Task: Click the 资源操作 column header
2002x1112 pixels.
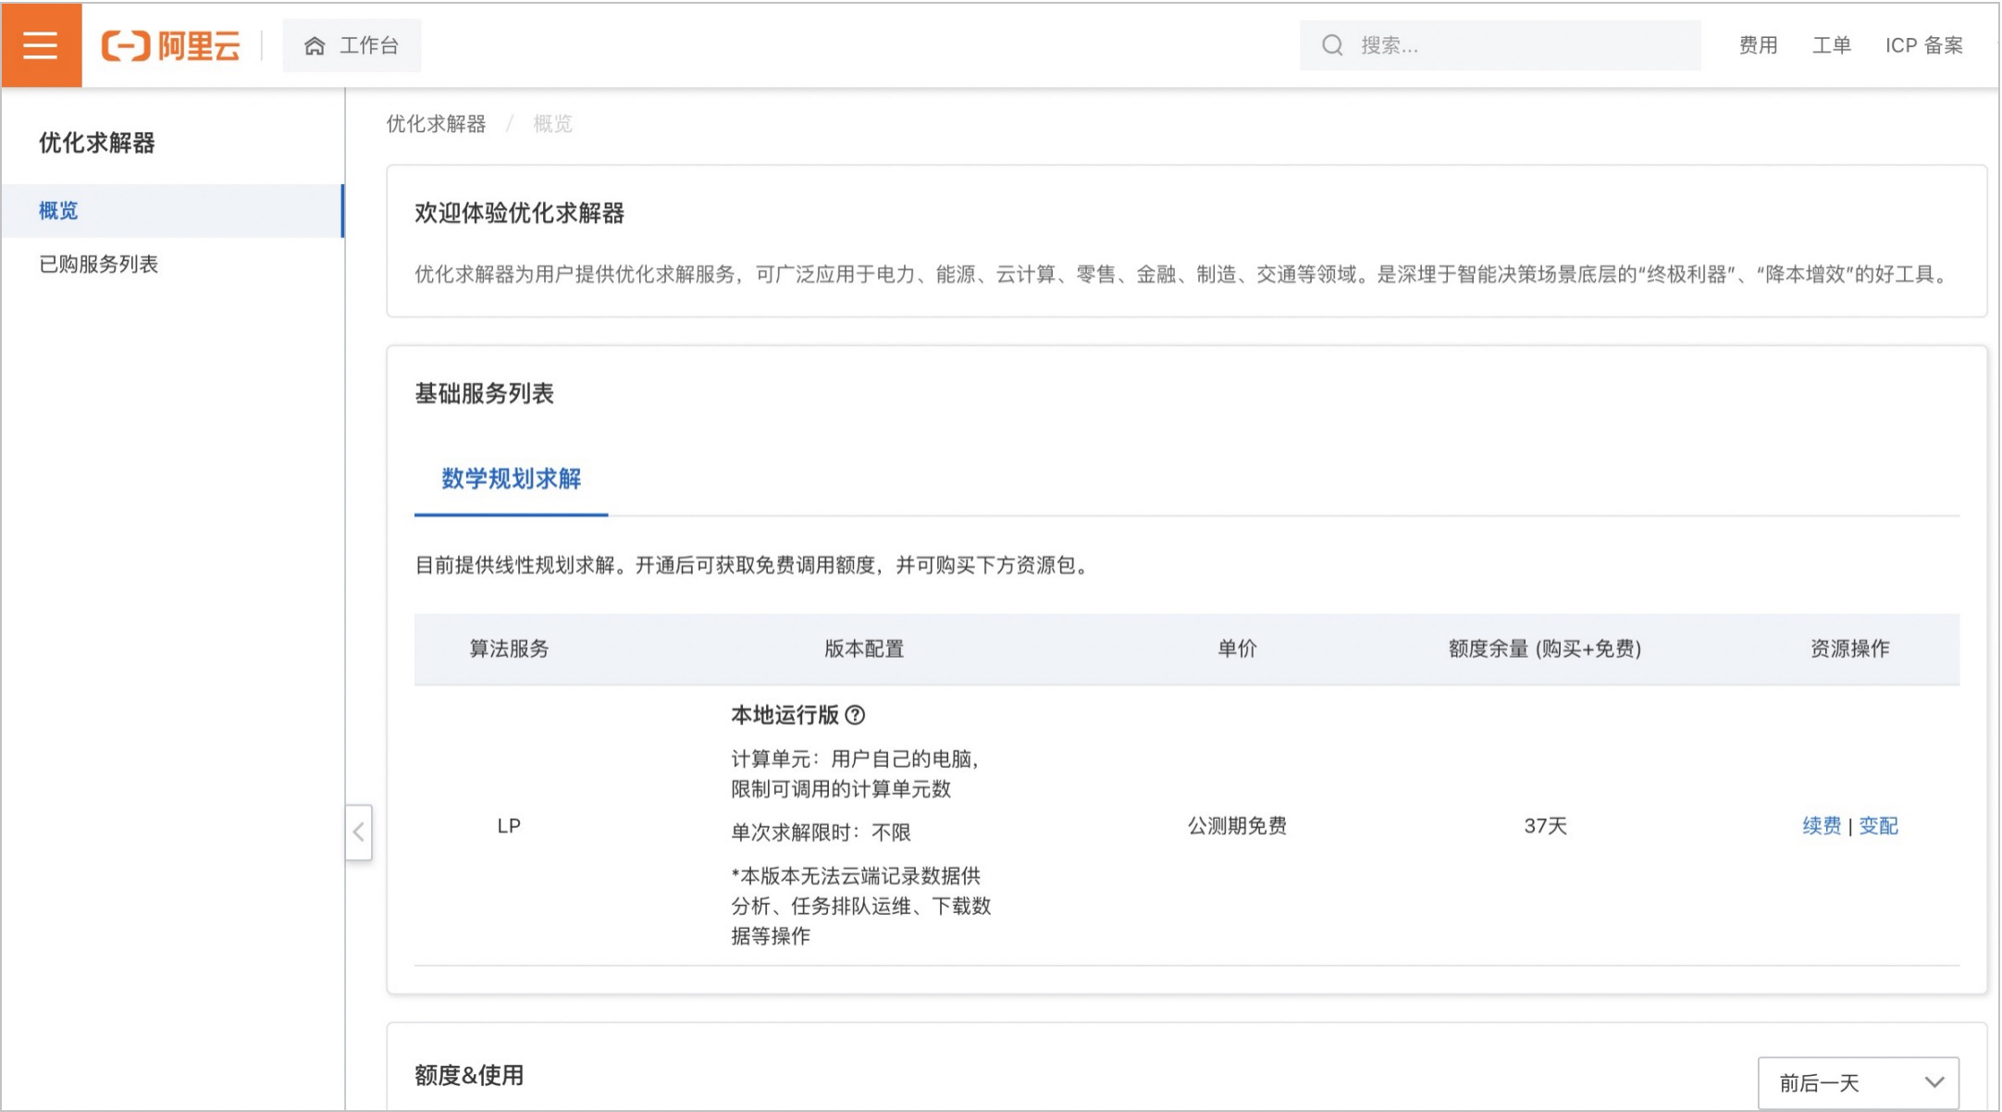Action: [1849, 649]
